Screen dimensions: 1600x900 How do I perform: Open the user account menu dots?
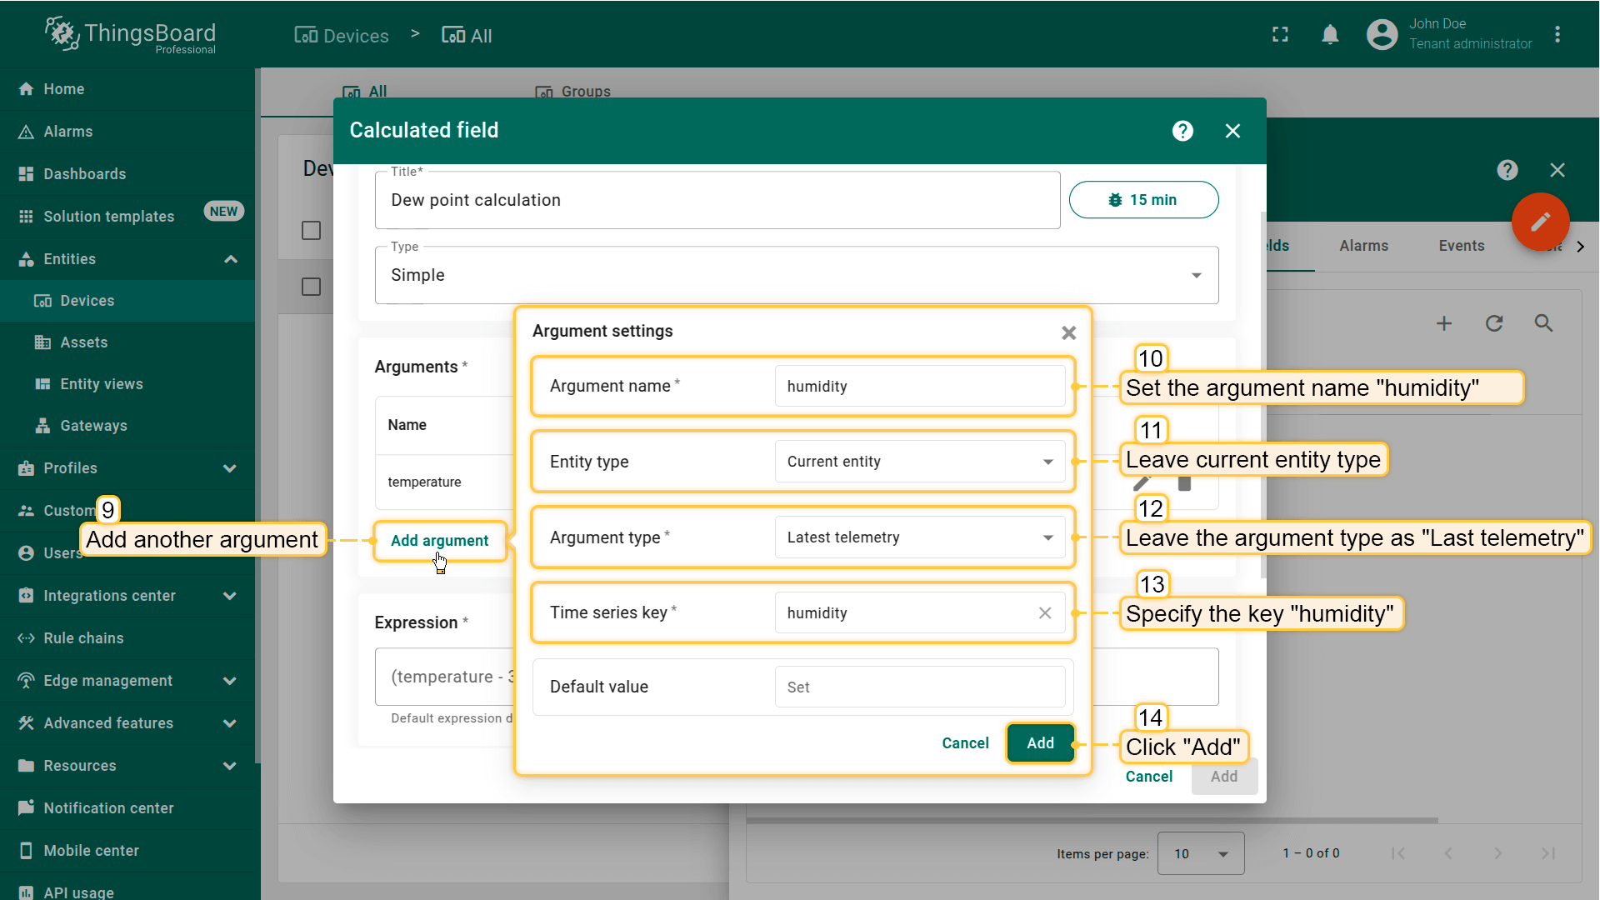(x=1557, y=35)
